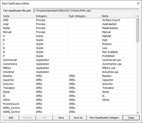
Task: Click the scrollbar up arrow
Action: click(x=138, y=16)
